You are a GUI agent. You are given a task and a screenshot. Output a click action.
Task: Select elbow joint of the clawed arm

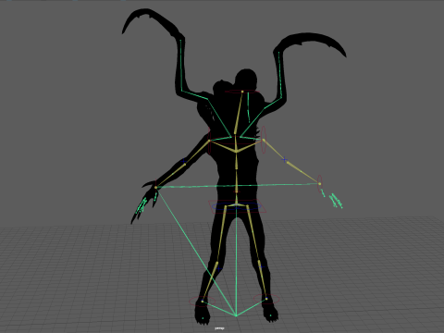[185, 165]
